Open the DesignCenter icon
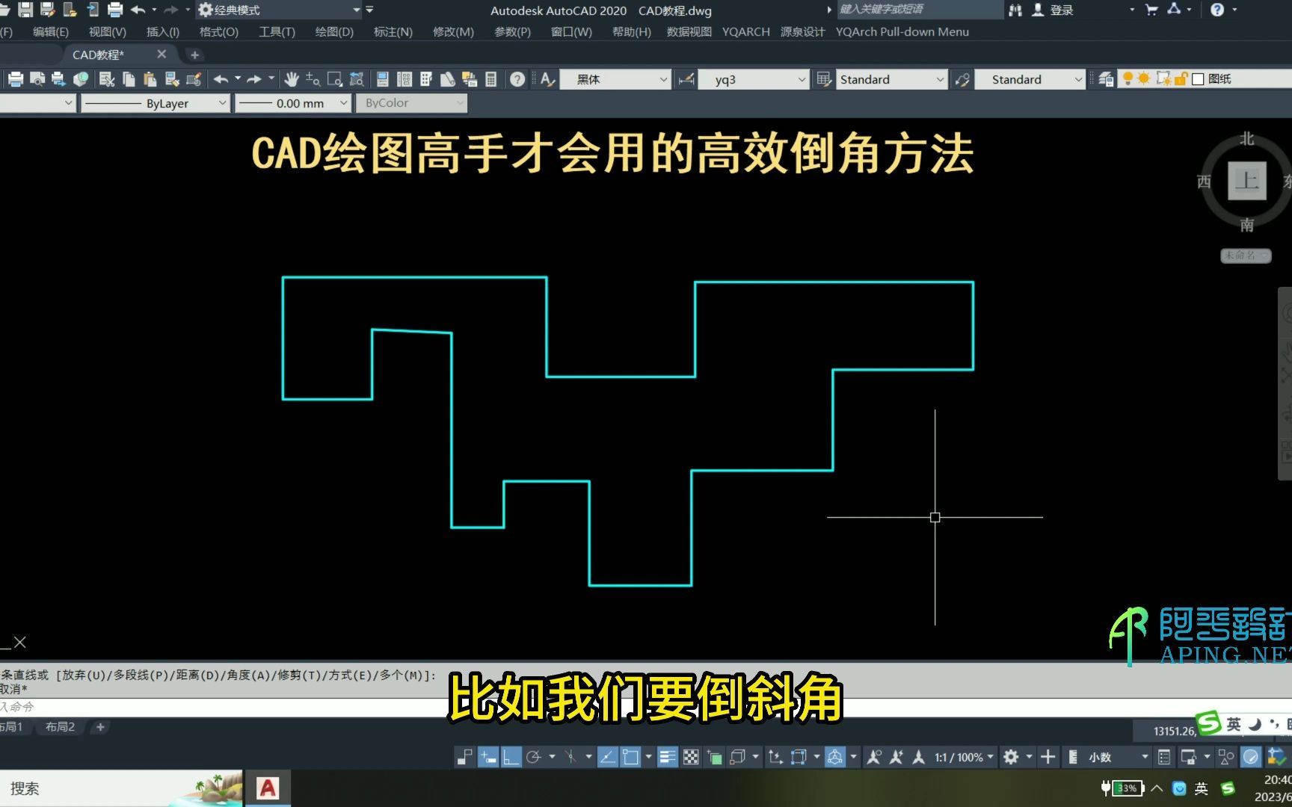This screenshot has width=1292, height=807. point(404,79)
